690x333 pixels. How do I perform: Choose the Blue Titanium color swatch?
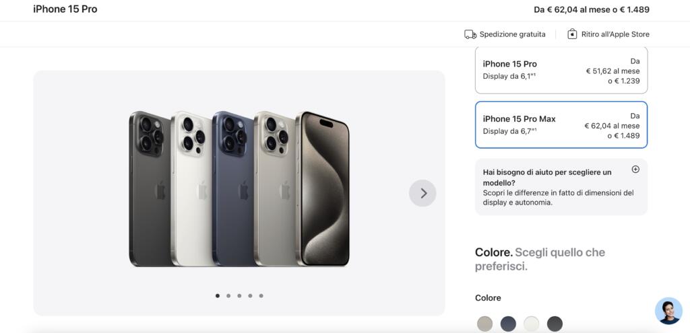[x=508, y=324]
